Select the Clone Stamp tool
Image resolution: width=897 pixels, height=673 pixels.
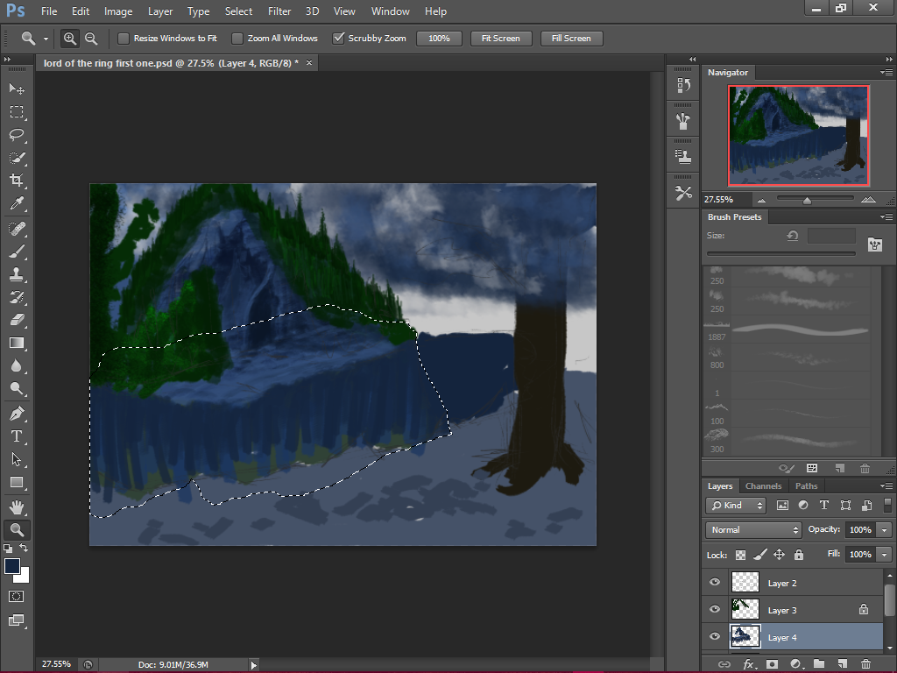point(17,274)
